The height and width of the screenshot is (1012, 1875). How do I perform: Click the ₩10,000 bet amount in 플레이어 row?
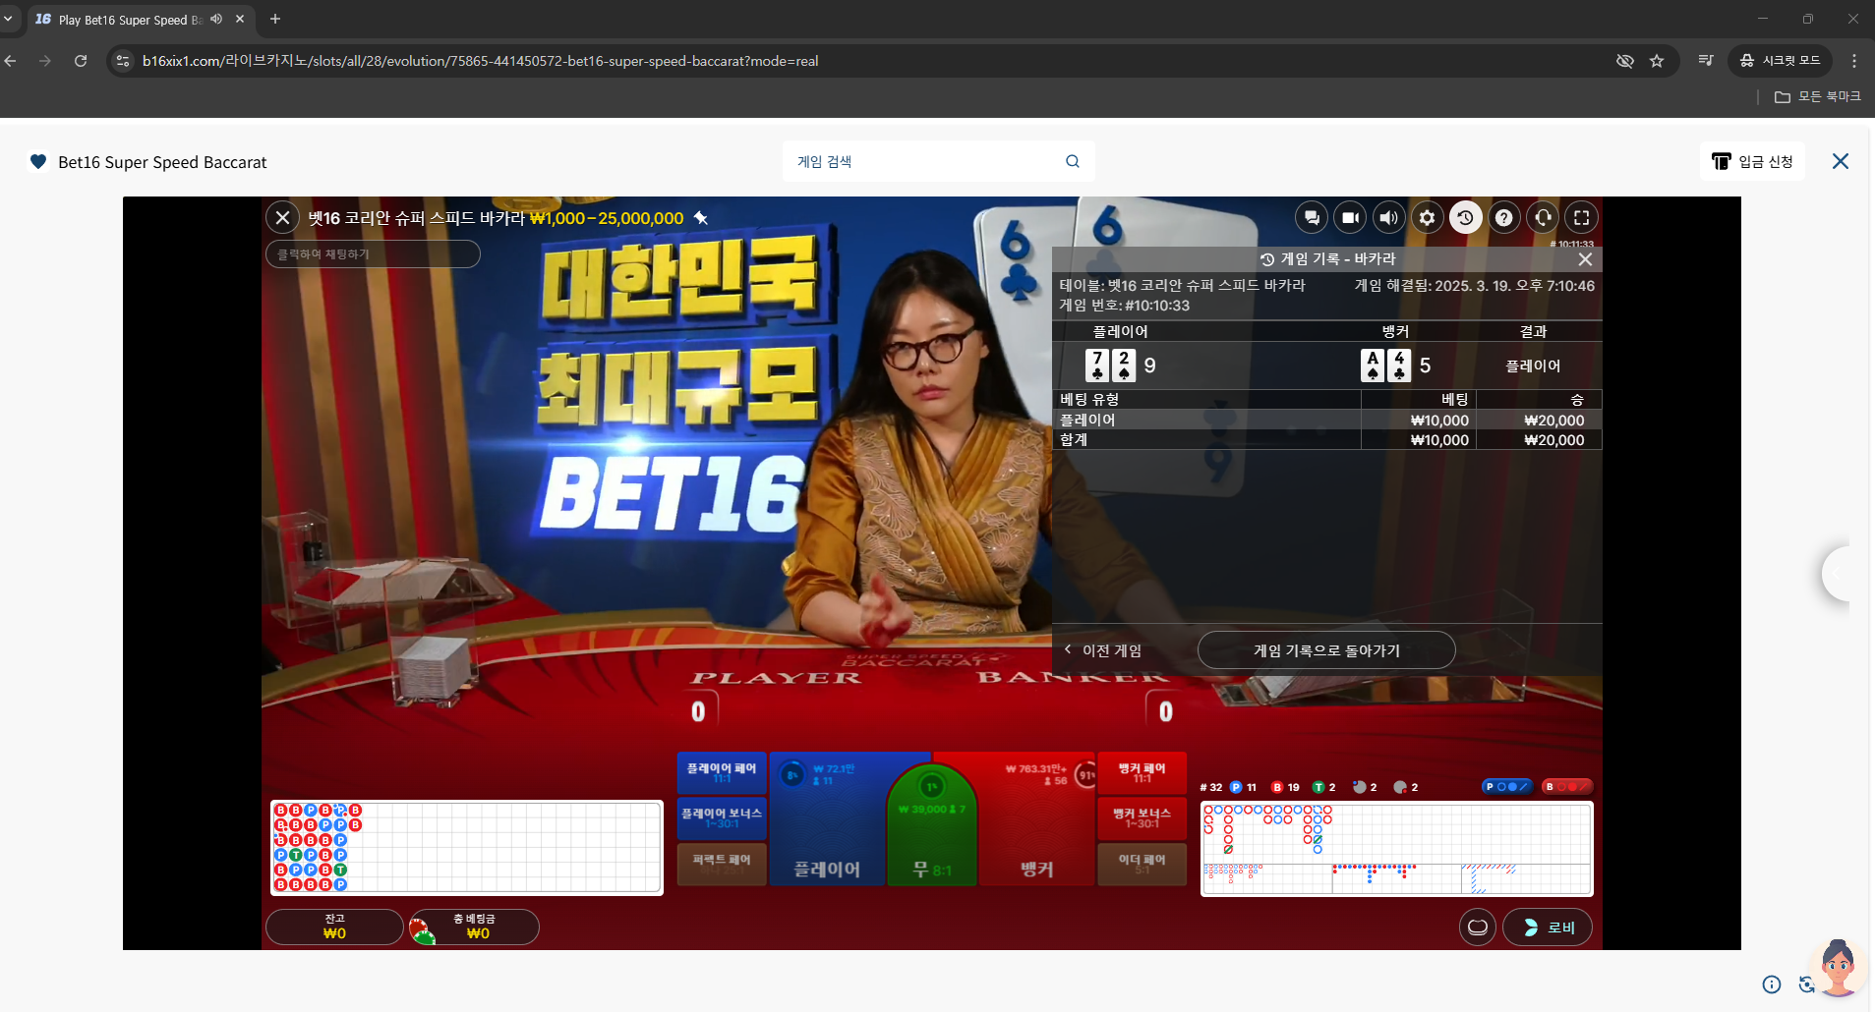[x=1439, y=421]
